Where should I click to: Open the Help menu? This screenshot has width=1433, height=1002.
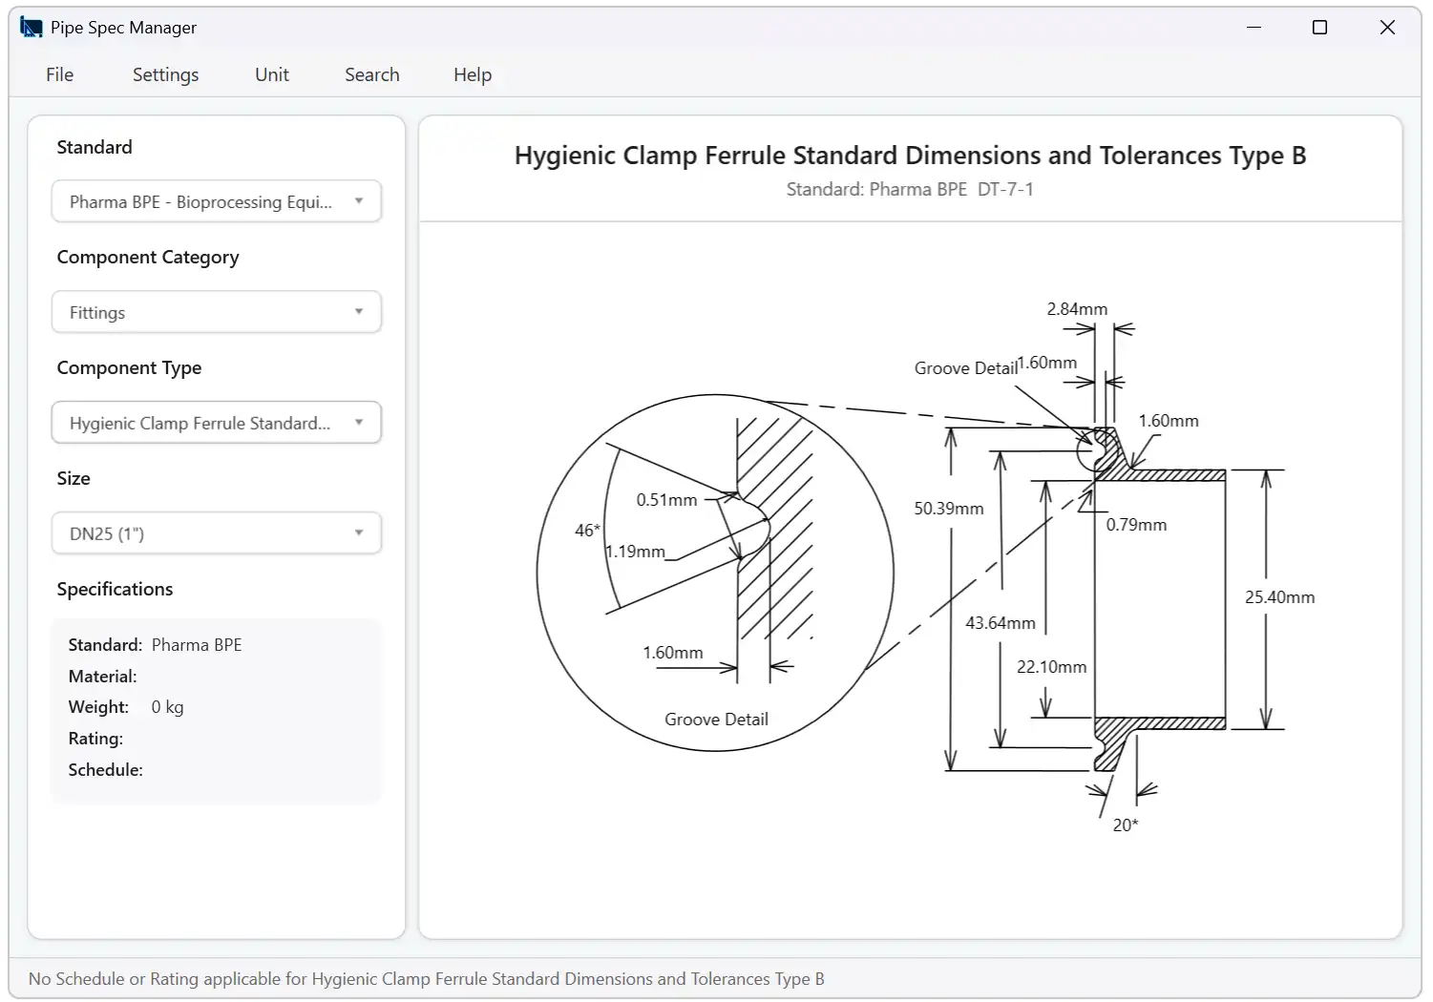pos(473,74)
